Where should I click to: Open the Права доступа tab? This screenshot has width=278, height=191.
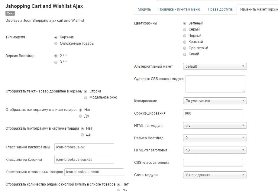[x=220, y=9]
